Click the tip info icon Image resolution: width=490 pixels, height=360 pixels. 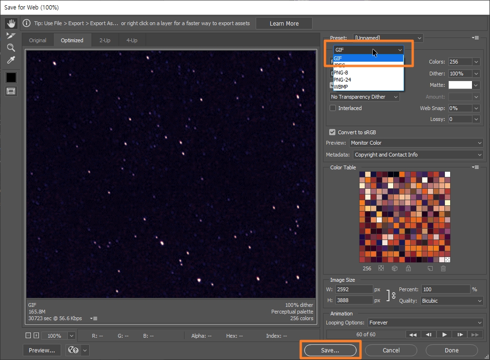pos(27,23)
